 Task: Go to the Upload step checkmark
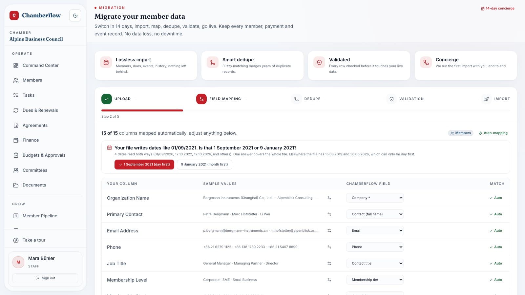coord(107,99)
